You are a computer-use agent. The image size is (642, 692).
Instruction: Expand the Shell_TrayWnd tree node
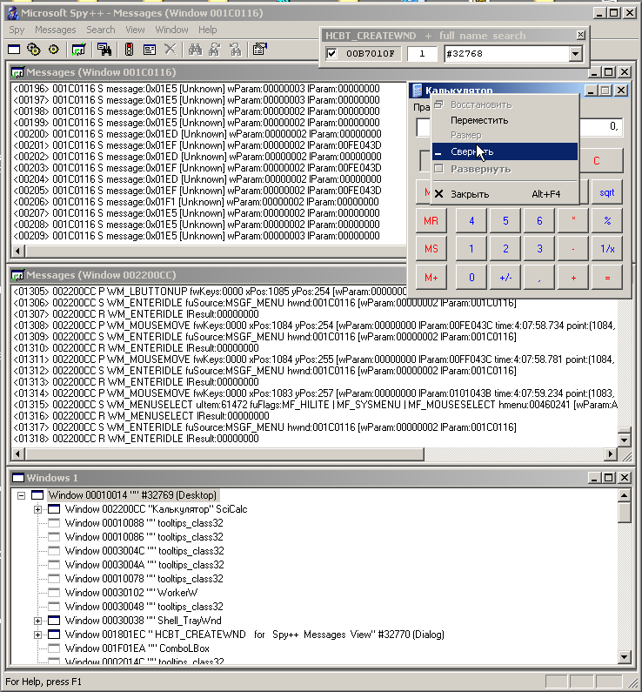(x=38, y=621)
